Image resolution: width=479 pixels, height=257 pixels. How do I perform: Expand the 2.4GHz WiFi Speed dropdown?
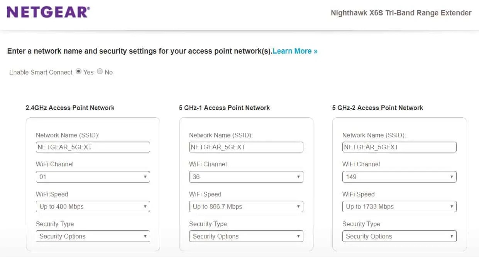[93, 206]
